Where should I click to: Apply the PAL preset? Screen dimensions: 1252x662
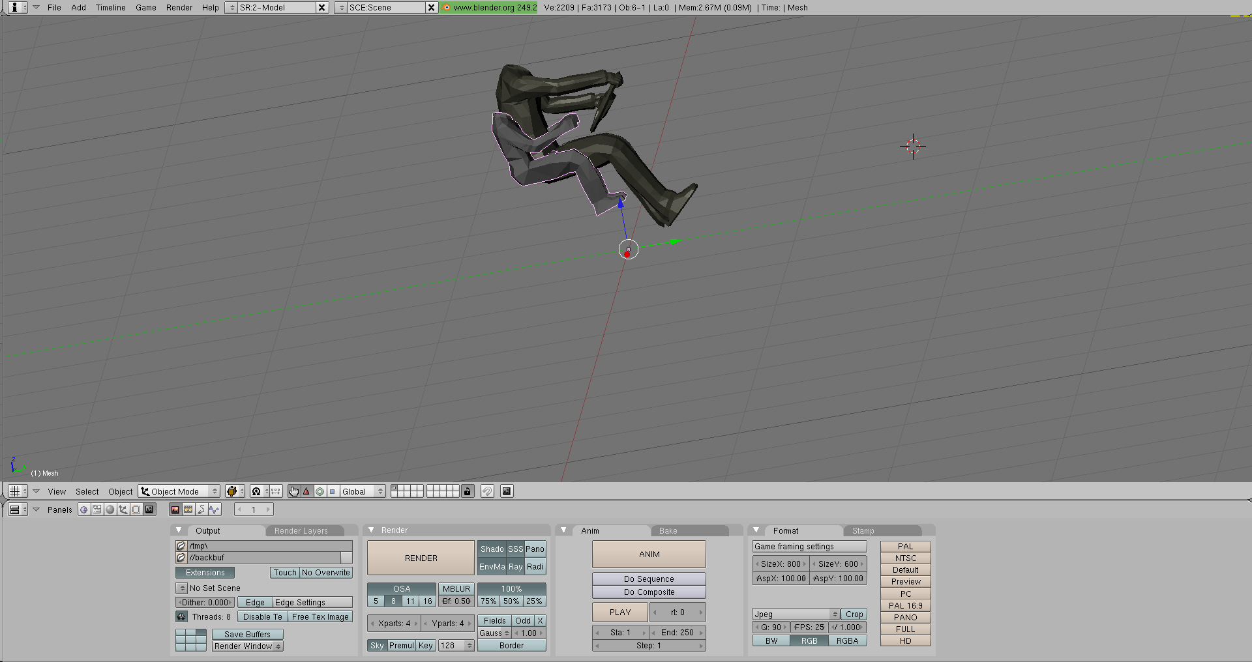click(906, 547)
